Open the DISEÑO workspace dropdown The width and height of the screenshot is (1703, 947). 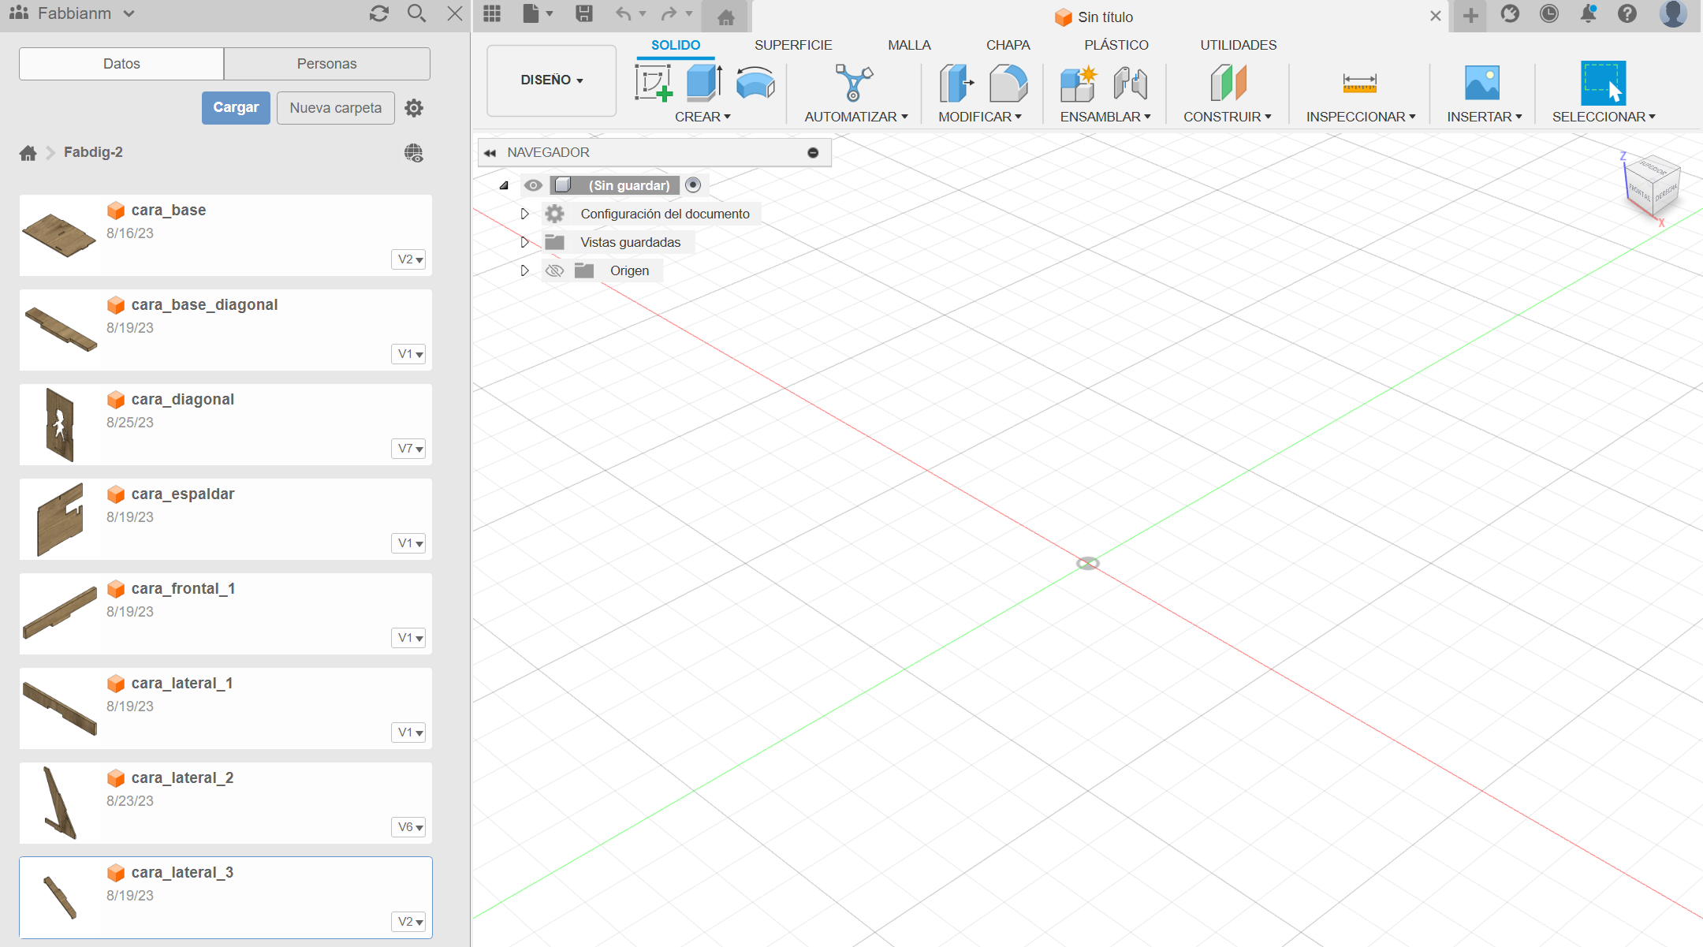[x=551, y=80]
